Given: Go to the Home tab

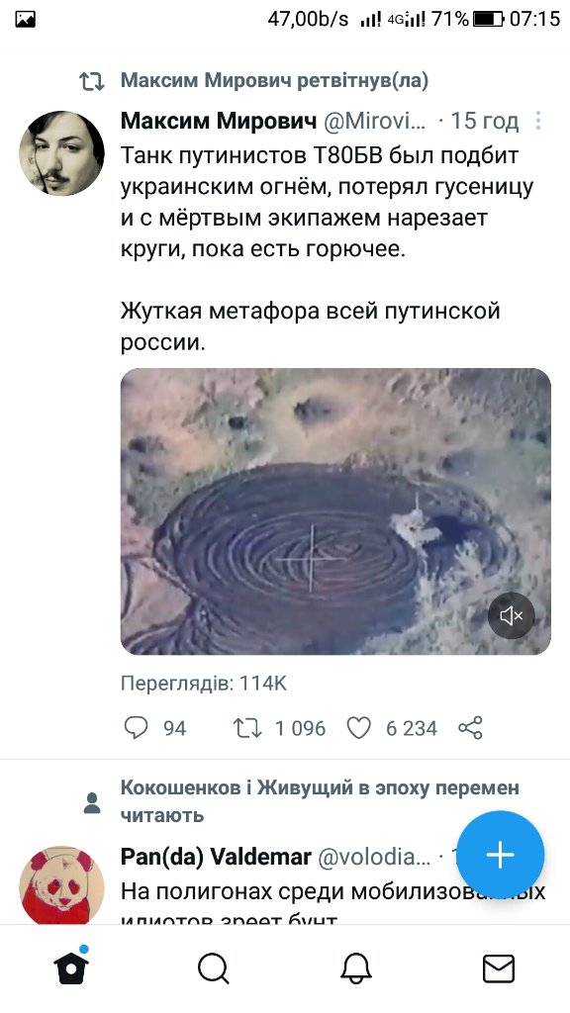Looking at the screenshot, I should (71, 967).
